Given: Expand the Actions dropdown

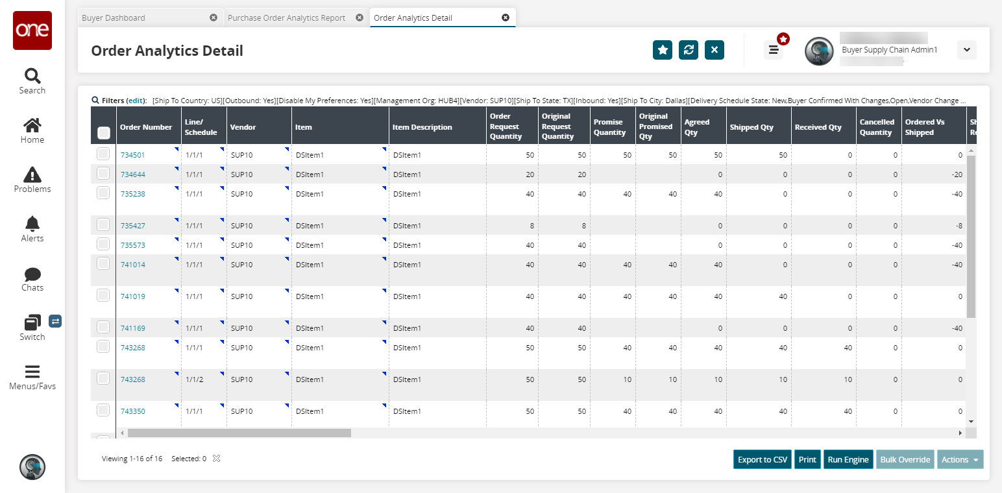Looking at the screenshot, I should pyautogui.click(x=960, y=459).
